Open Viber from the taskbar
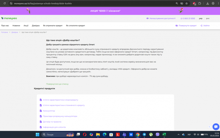Image resolution: width=220 pixels, height=138 pixels. click(x=158, y=135)
